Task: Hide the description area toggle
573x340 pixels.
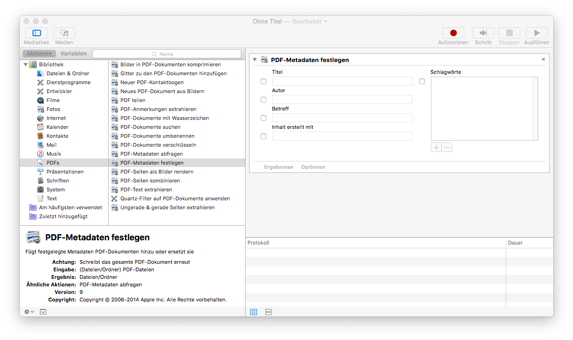Action: point(43,312)
